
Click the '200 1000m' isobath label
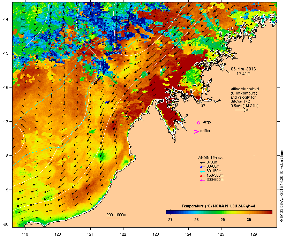[116, 215]
